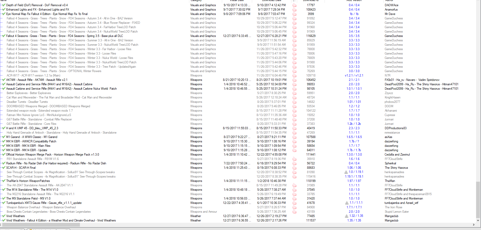Click the endorse icon for Cat Man and Meowsider
This screenshot has height=230, width=481.
(x=294, y=97)
